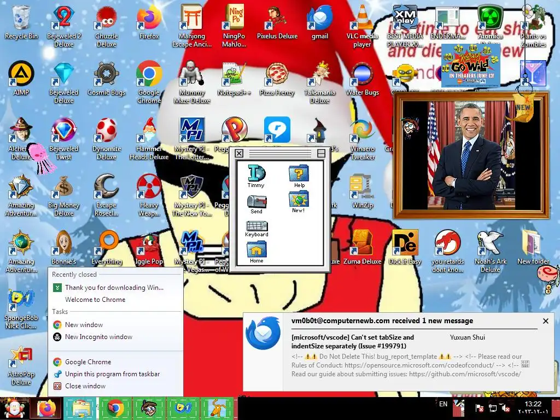The image size is (560, 420).
Task: Choose New window in jump list
Action: pos(84,325)
